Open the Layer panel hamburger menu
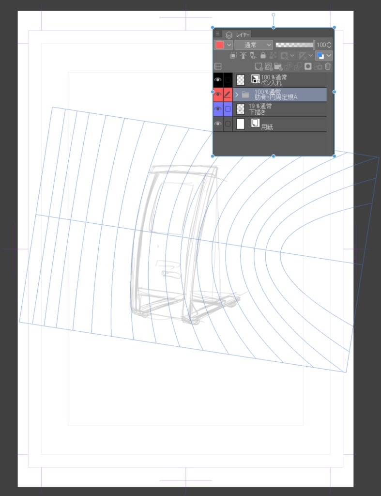The image size is (381, 496). point(217,33)
